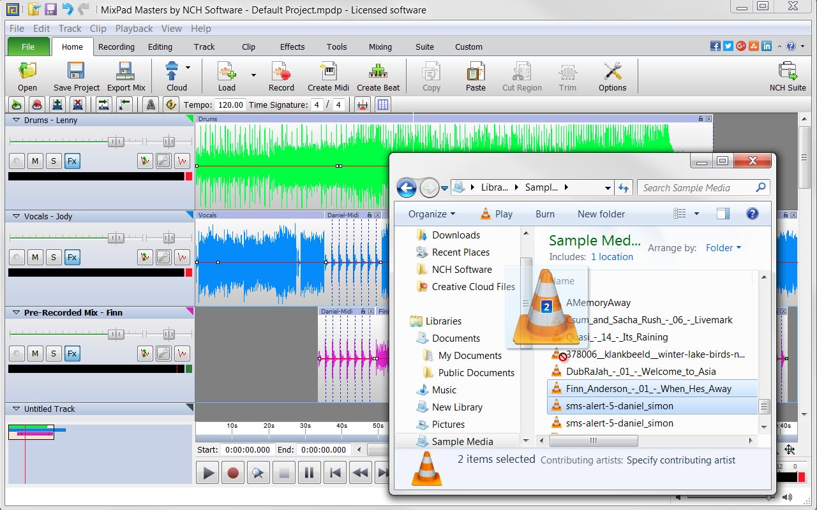Image resolution: width=817 pixels, height=510 pixels.
Task: Launch NCH Suite from the ribbon
Action: tap(788, 75)
